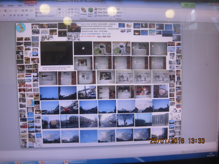Click zoom out minus button
This screenshot has width=219, height=164.
point(198,151)
